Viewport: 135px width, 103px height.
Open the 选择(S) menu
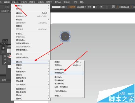pos(32,2)
